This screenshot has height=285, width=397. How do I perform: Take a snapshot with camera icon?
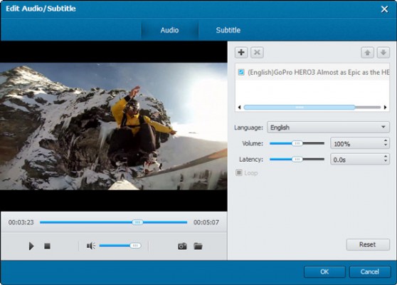pyautogui.click(x=182, y=246)
